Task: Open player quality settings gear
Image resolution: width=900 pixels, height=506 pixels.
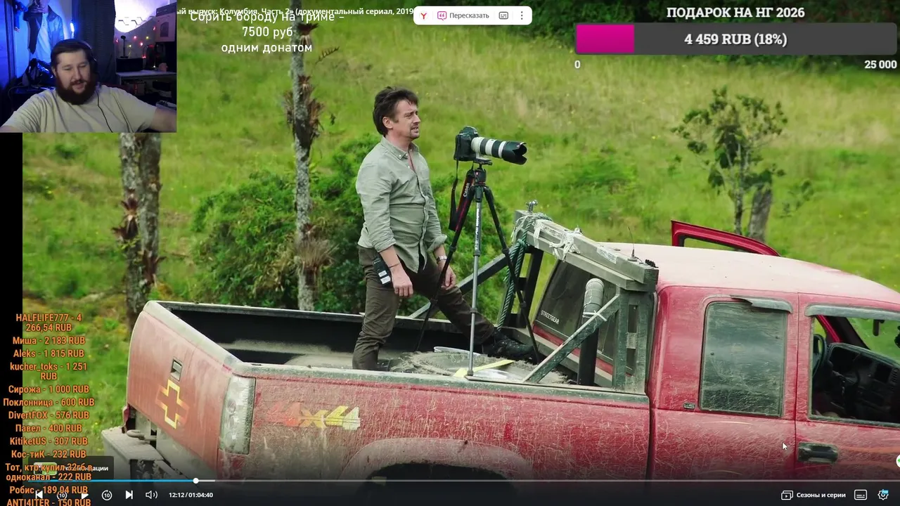Action: point(883,495)
